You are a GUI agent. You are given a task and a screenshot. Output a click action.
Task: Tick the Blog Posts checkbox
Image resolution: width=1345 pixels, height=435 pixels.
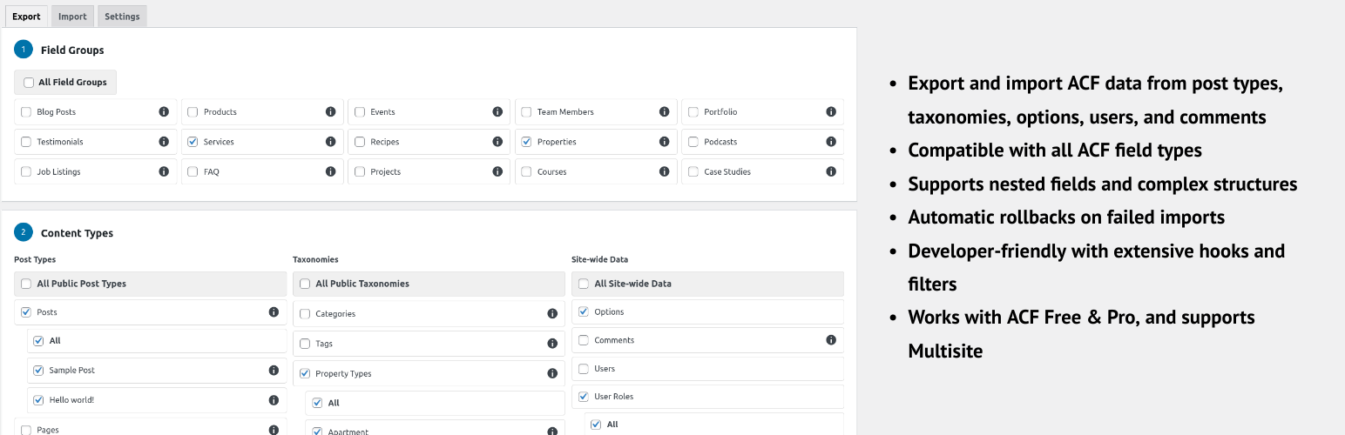click(26, 112)
